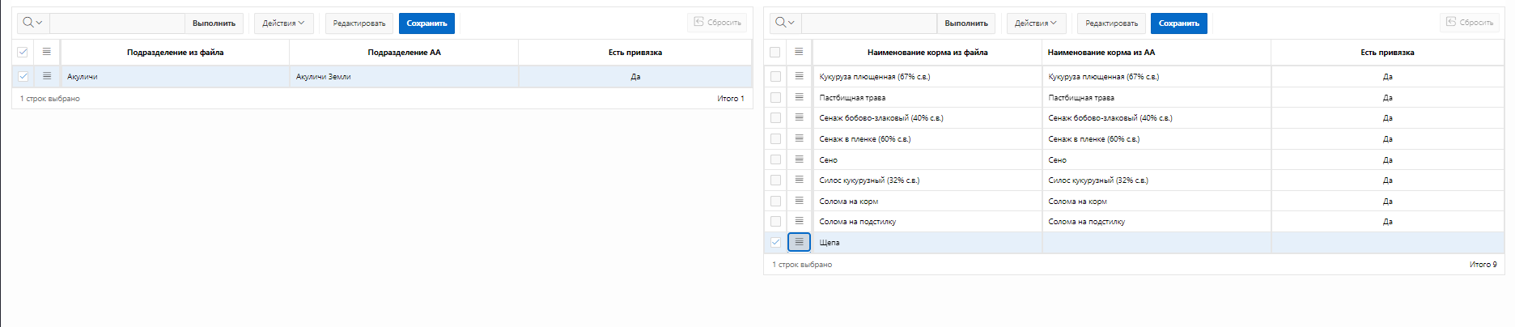
Task: Open row menu for Кукуруза плющенная row
Action: click(799, 76)
